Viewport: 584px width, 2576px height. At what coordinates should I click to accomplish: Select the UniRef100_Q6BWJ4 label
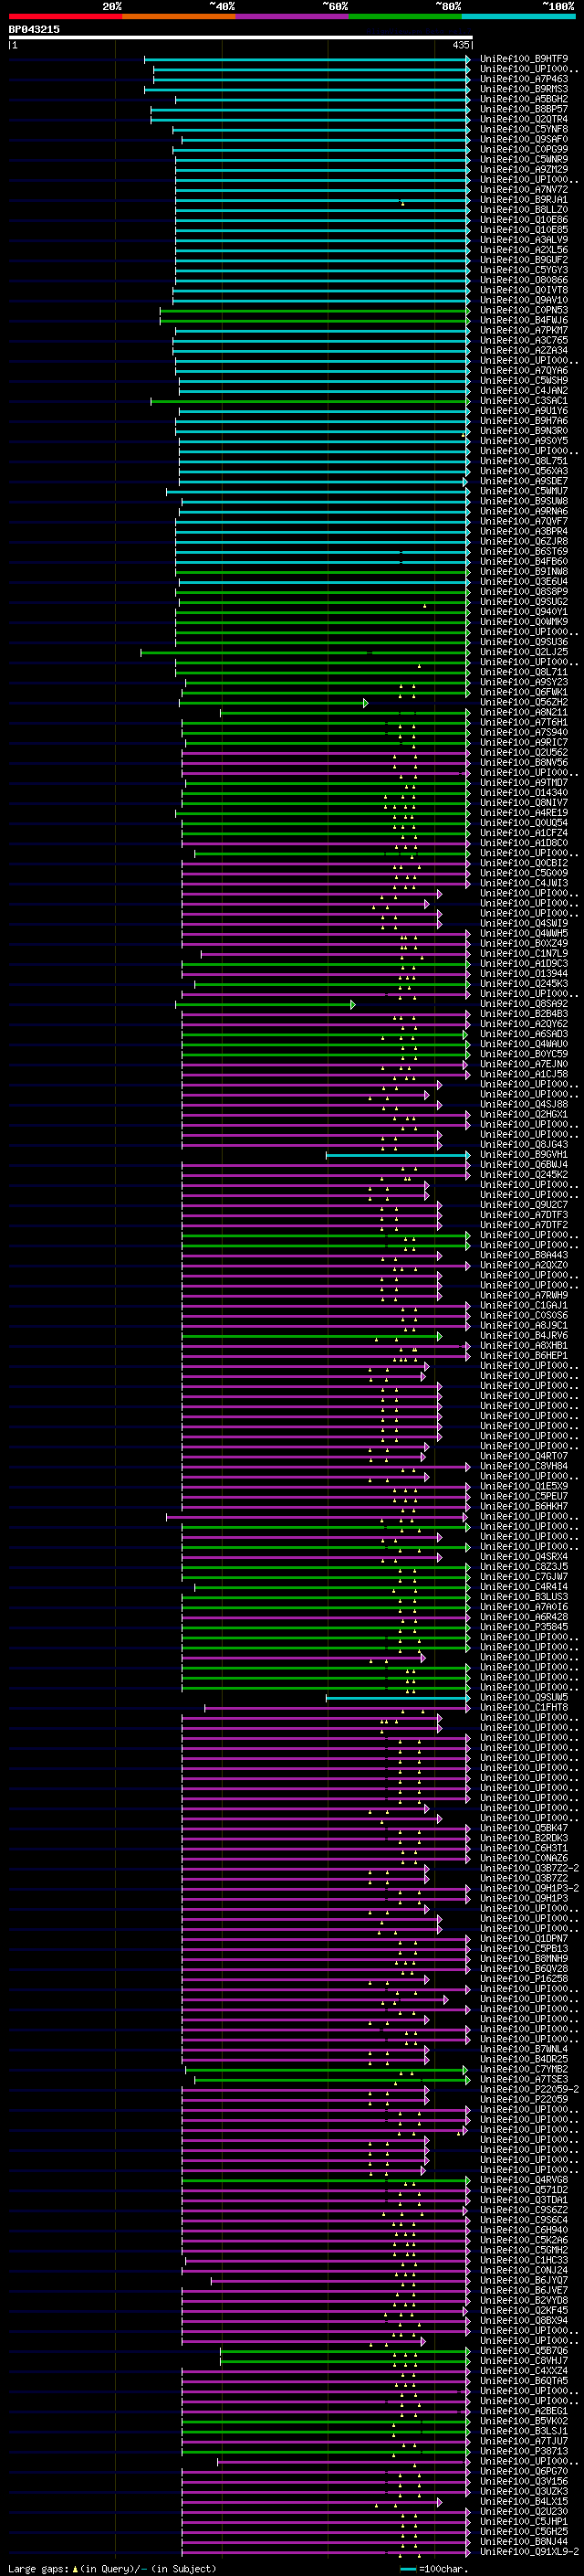(x=524, y=1165)
